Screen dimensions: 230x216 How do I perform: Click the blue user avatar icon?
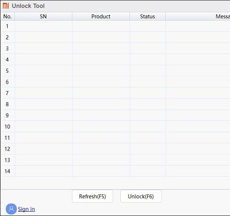11,209
